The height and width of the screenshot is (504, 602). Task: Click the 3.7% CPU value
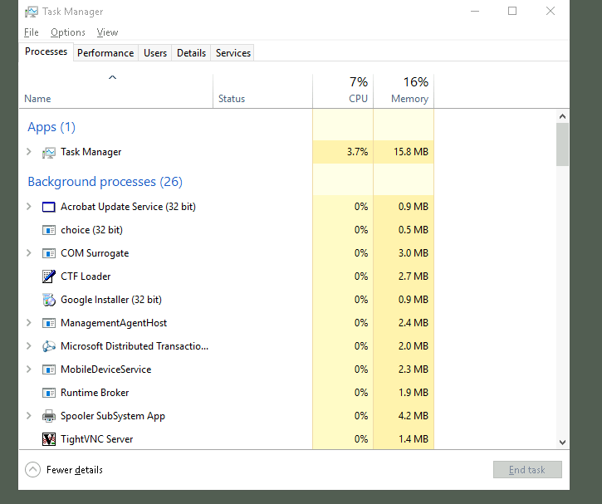pyautogui.click(x=357, y=152)
